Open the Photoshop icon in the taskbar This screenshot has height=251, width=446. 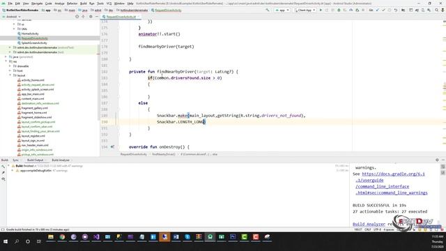click(233, 237)
